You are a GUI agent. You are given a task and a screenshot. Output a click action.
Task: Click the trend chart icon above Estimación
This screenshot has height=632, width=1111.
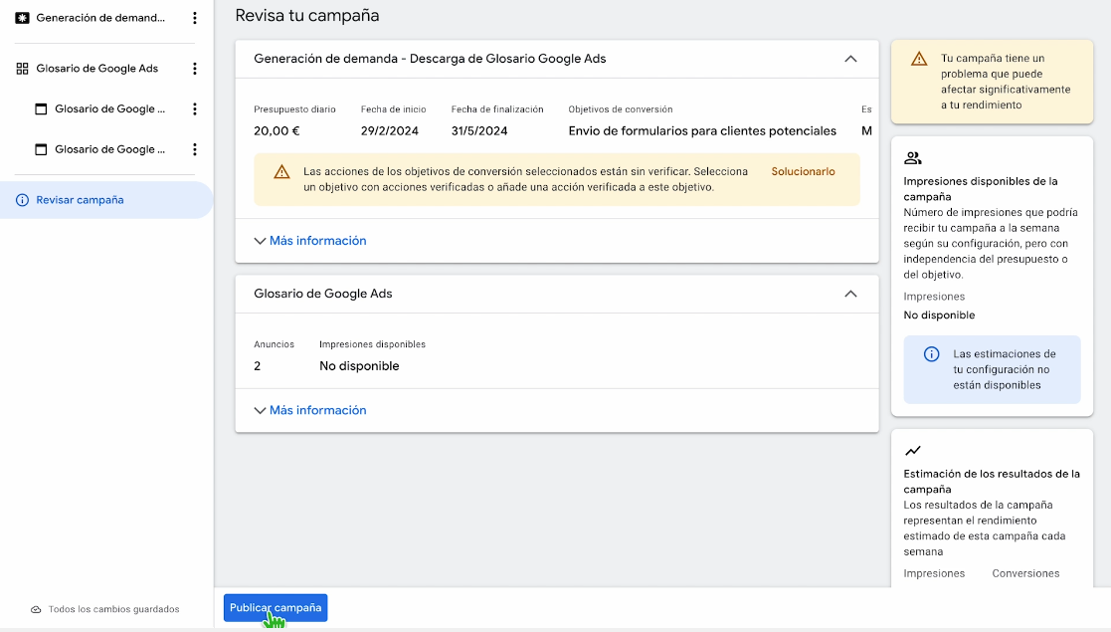(x=913, y=451)
